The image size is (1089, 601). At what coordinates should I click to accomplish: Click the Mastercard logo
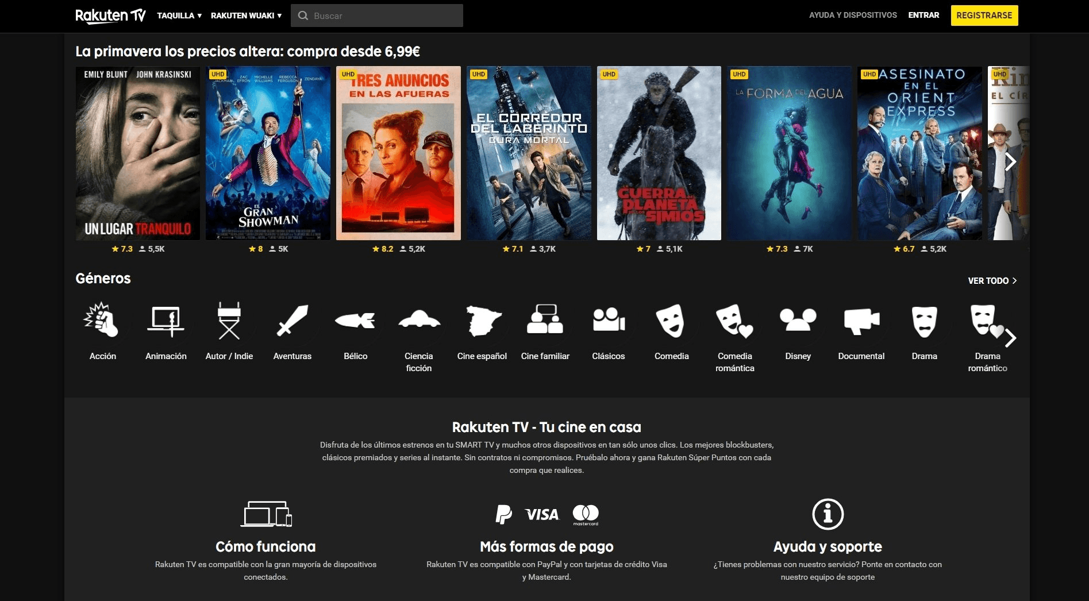coord(586,514)
